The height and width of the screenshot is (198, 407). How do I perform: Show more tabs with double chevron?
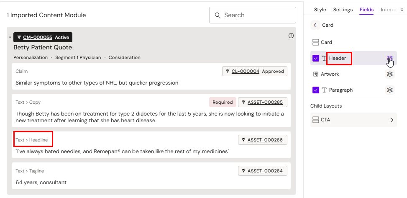(x=402, y=10)
